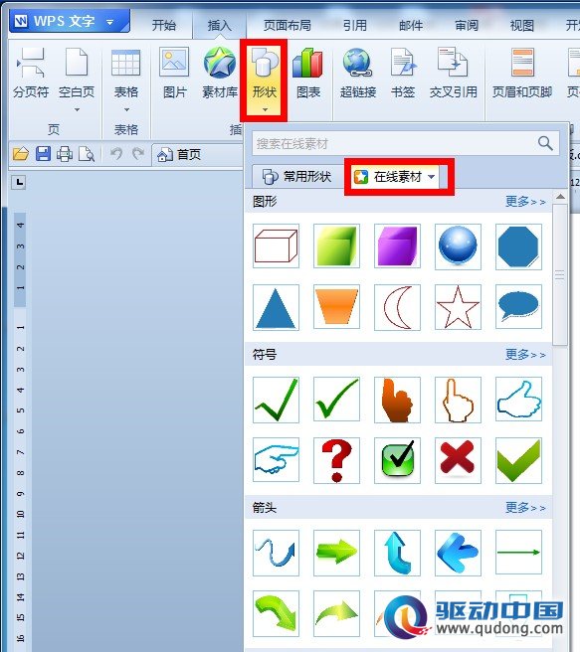Click 更多>> link beside 符号
This screenshot has width=580, height=652.
coord(525,354)
